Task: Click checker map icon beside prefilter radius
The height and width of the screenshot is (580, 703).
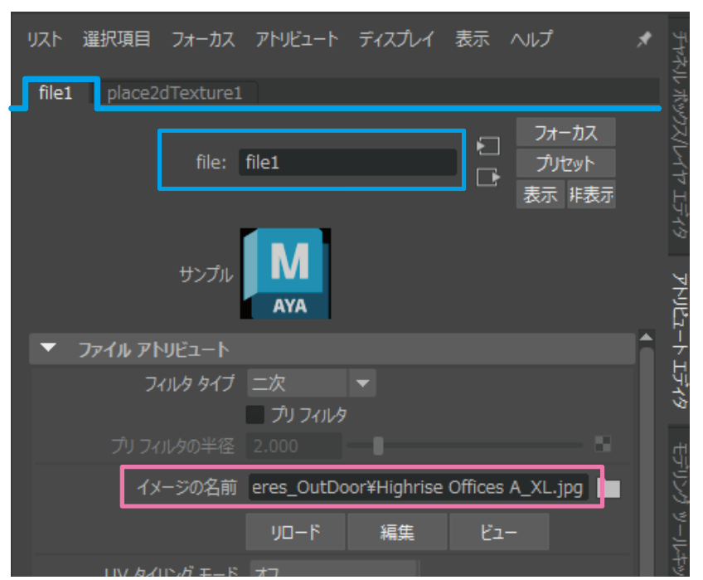Action: pos(603,446)
